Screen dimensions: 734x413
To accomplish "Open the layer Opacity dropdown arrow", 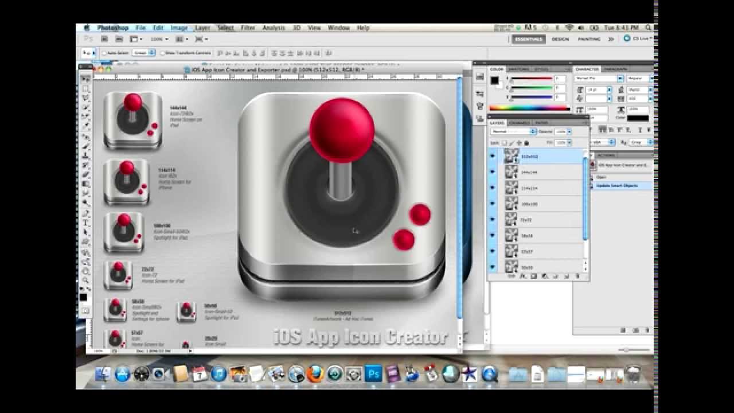I will 569,131.
